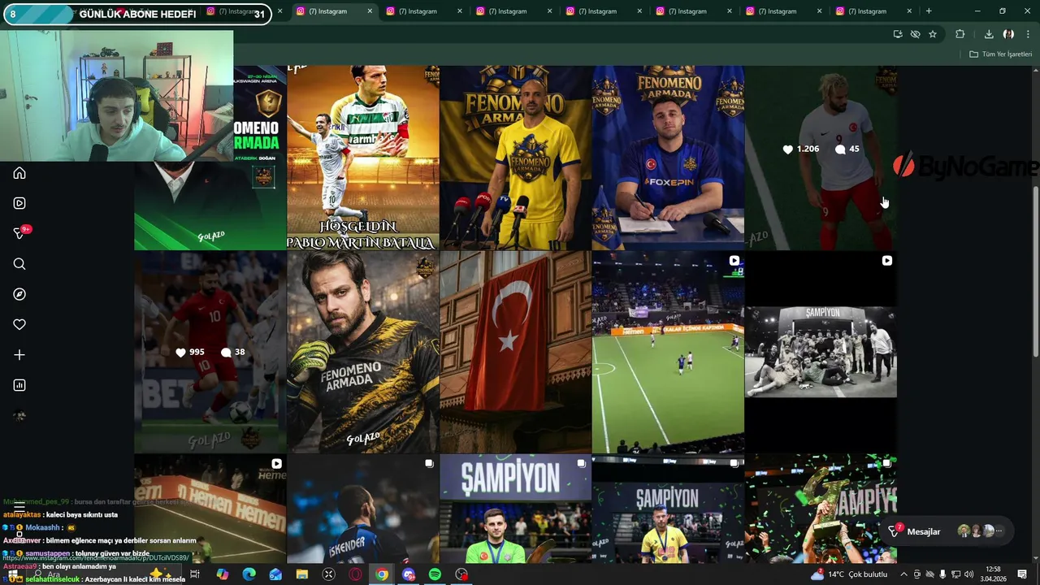1040x585 pixels.
Task: Open Opera GX from the taskbar
Action: 355,574
